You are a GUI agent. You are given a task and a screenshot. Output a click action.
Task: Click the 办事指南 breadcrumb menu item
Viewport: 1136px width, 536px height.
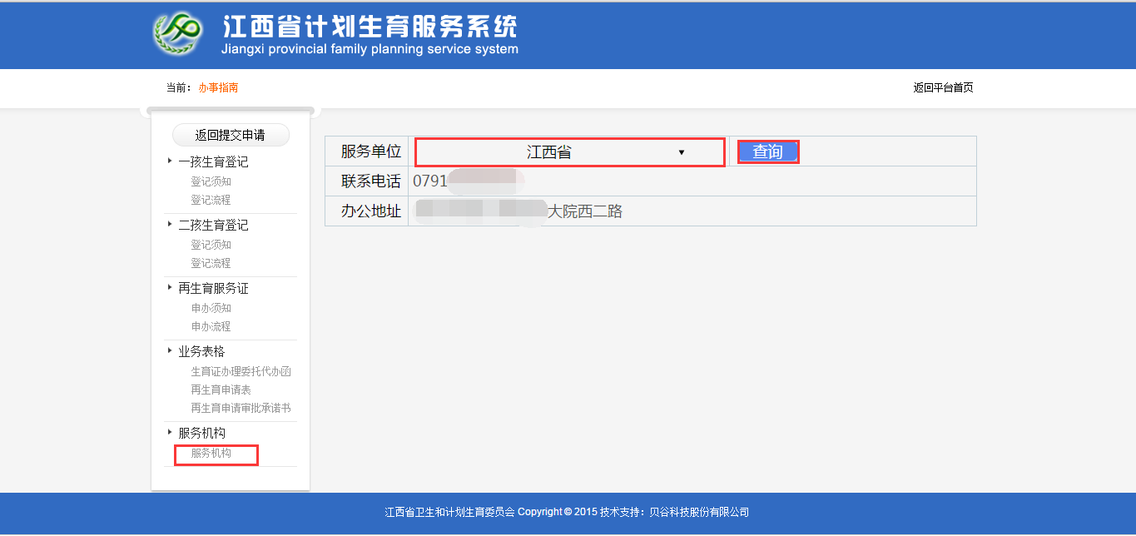pos(220,87)
